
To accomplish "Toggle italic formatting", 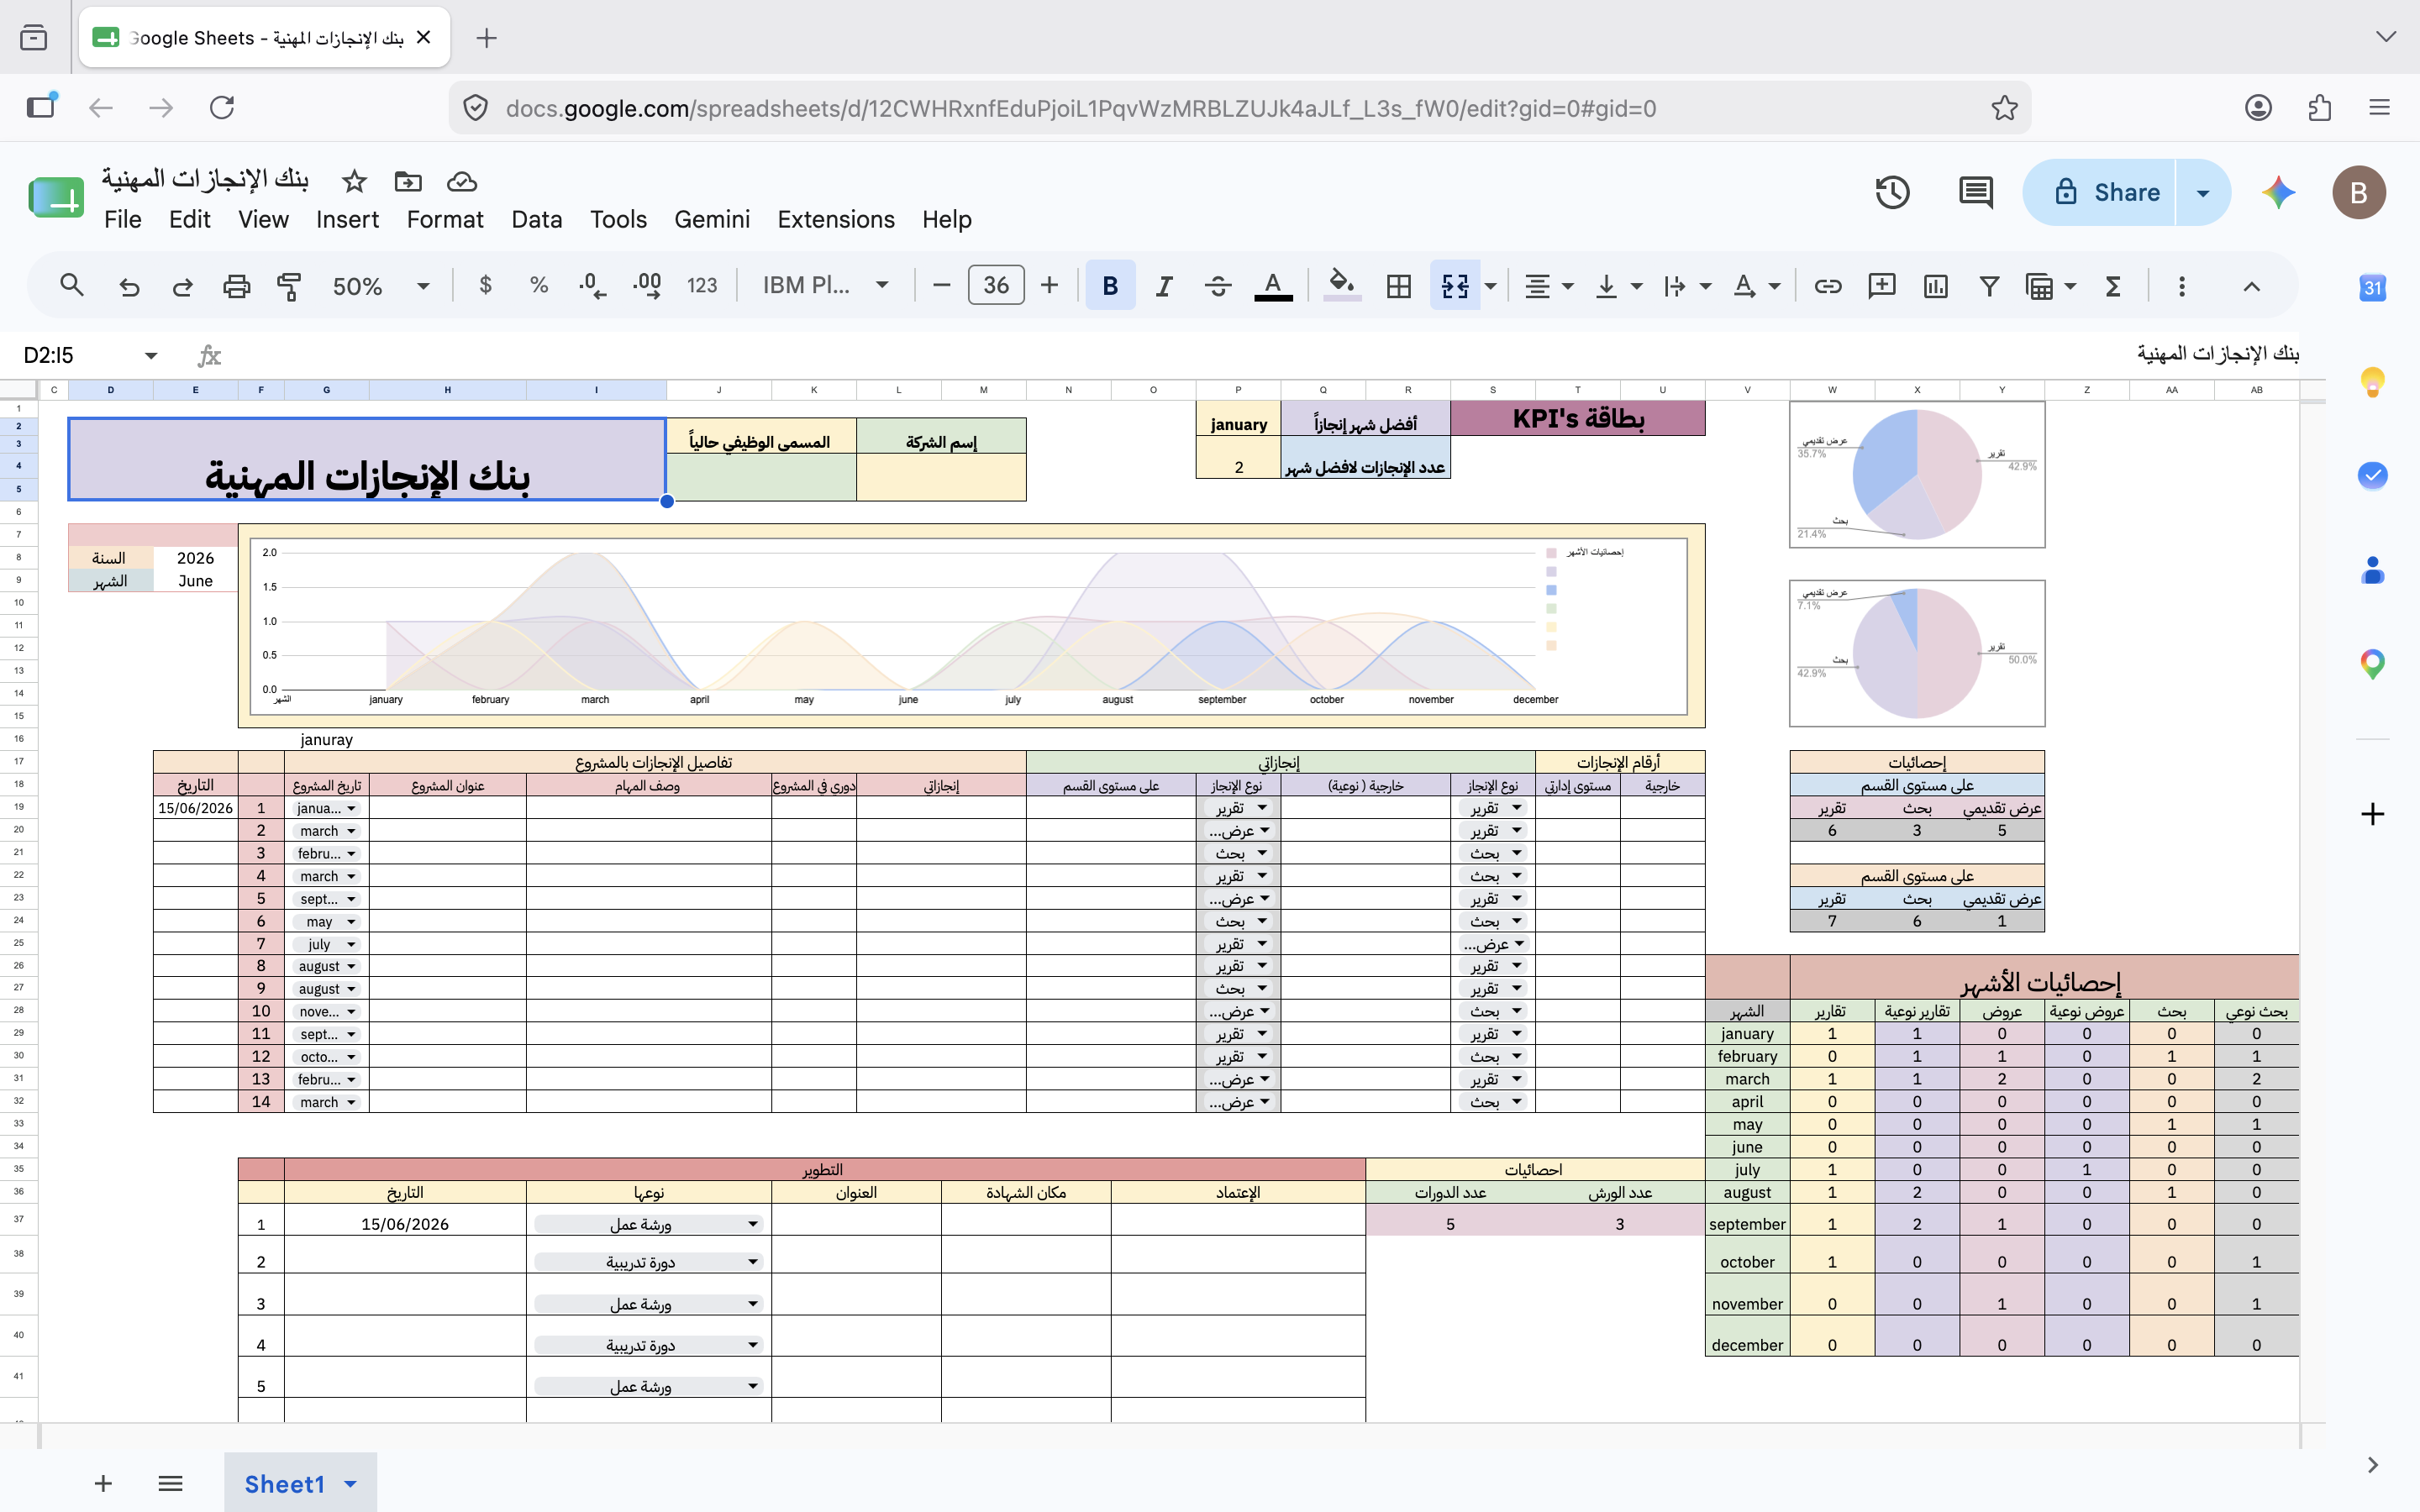I will (x=1164, y=286).
